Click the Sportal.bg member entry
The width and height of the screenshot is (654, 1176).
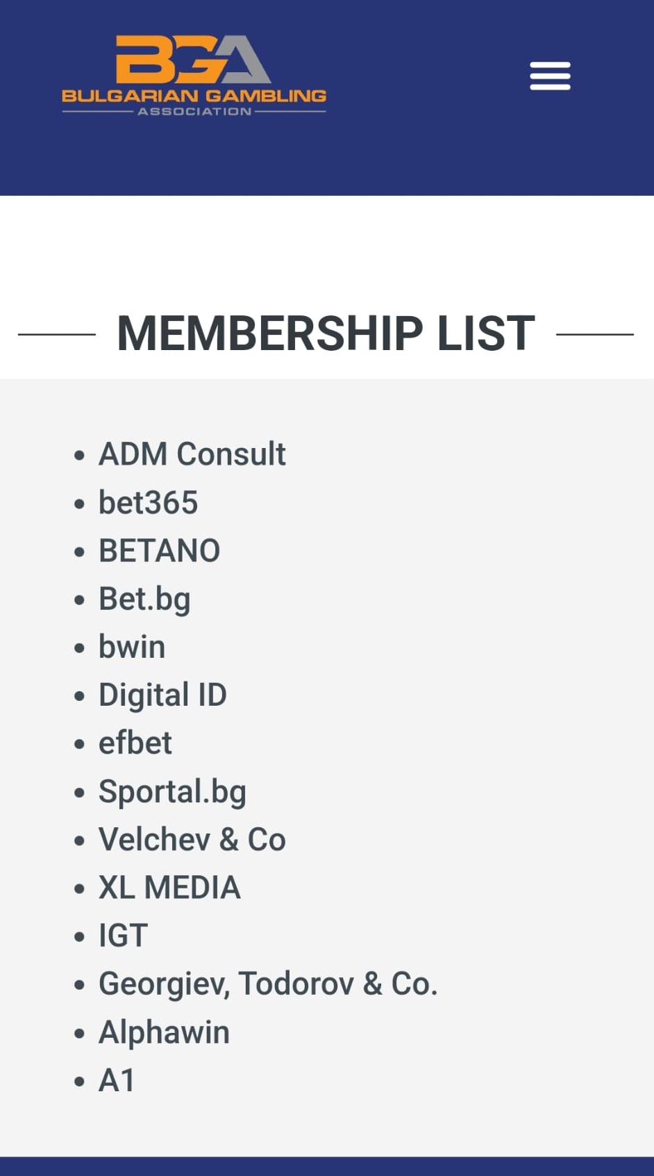[172, 792]
